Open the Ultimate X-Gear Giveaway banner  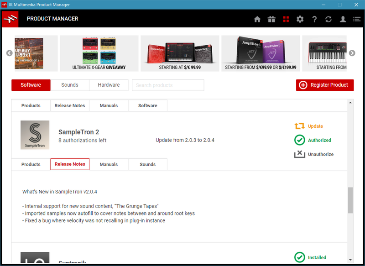(x=99, y=53)
